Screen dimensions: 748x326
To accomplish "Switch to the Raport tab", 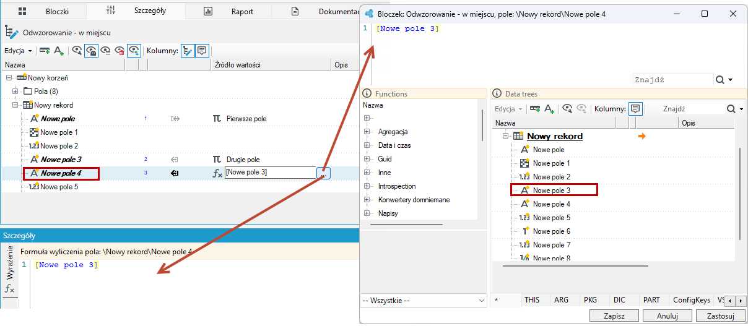I will coord(242,11).
